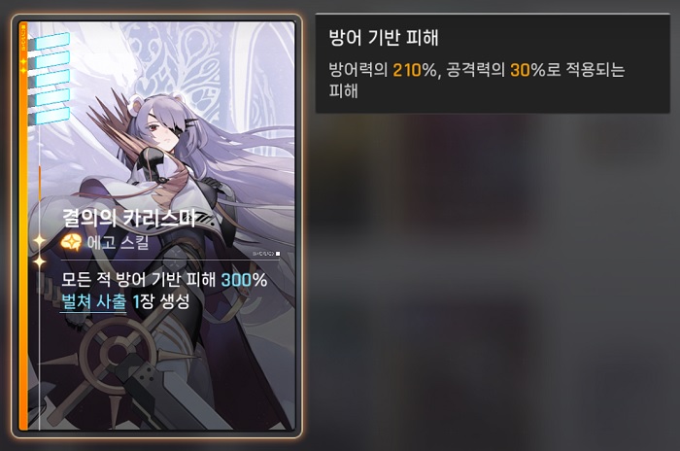Image resolution: width=680 pixels, height=451 pixels.
Task: Select the 에고 스킬 skill type label
Action: (118, 243)
